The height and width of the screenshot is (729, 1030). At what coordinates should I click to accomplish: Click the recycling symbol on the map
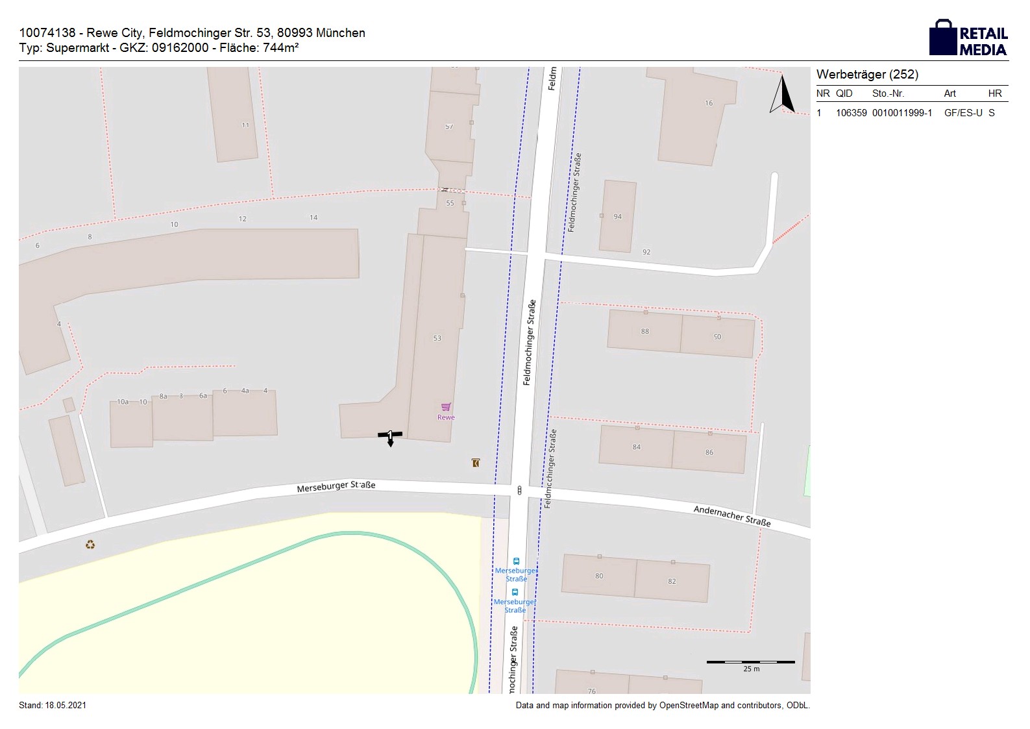coord(90,545)
